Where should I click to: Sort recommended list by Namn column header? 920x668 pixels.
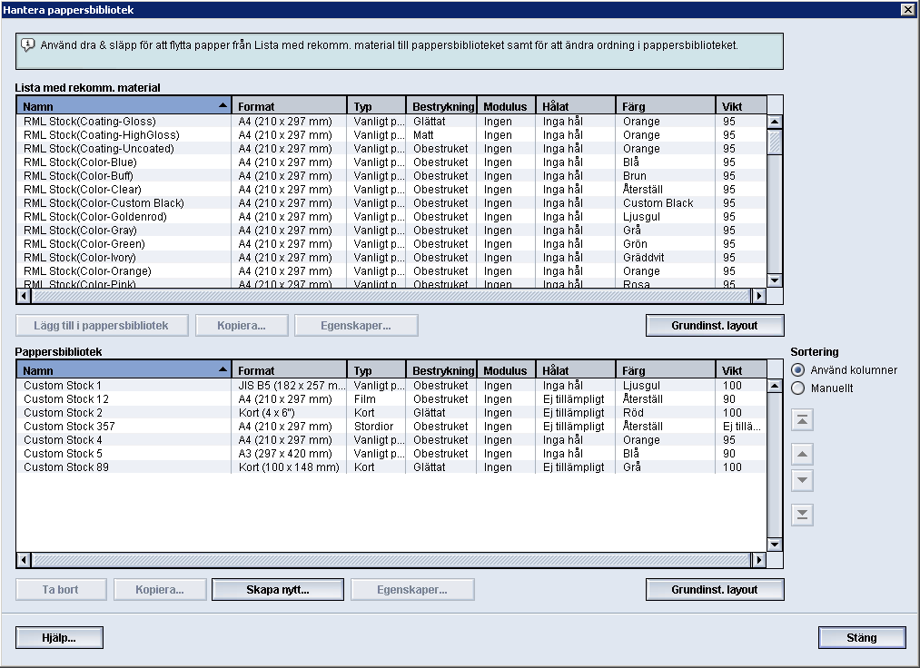point(124,106)
